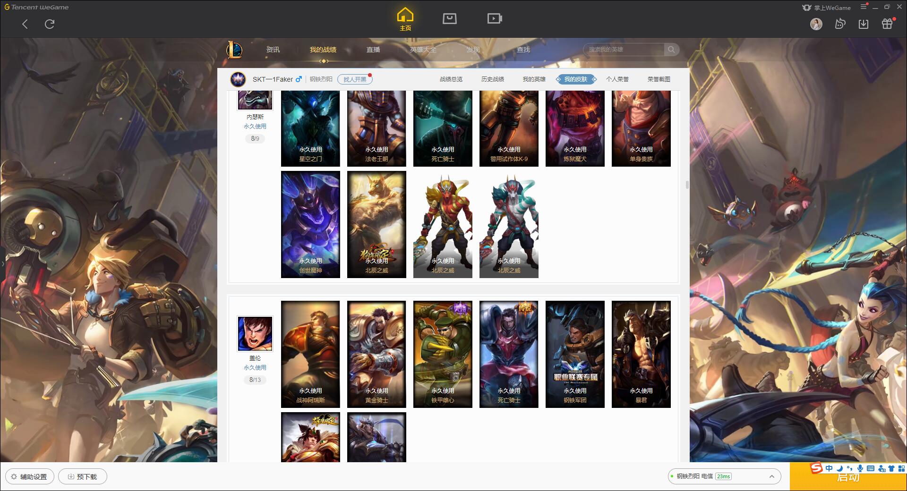The height and width of the screenshot is (491, 907).
Task: Open the 钢铁军团 skin card
Action: pyautogui.click(x=575, y=354)
